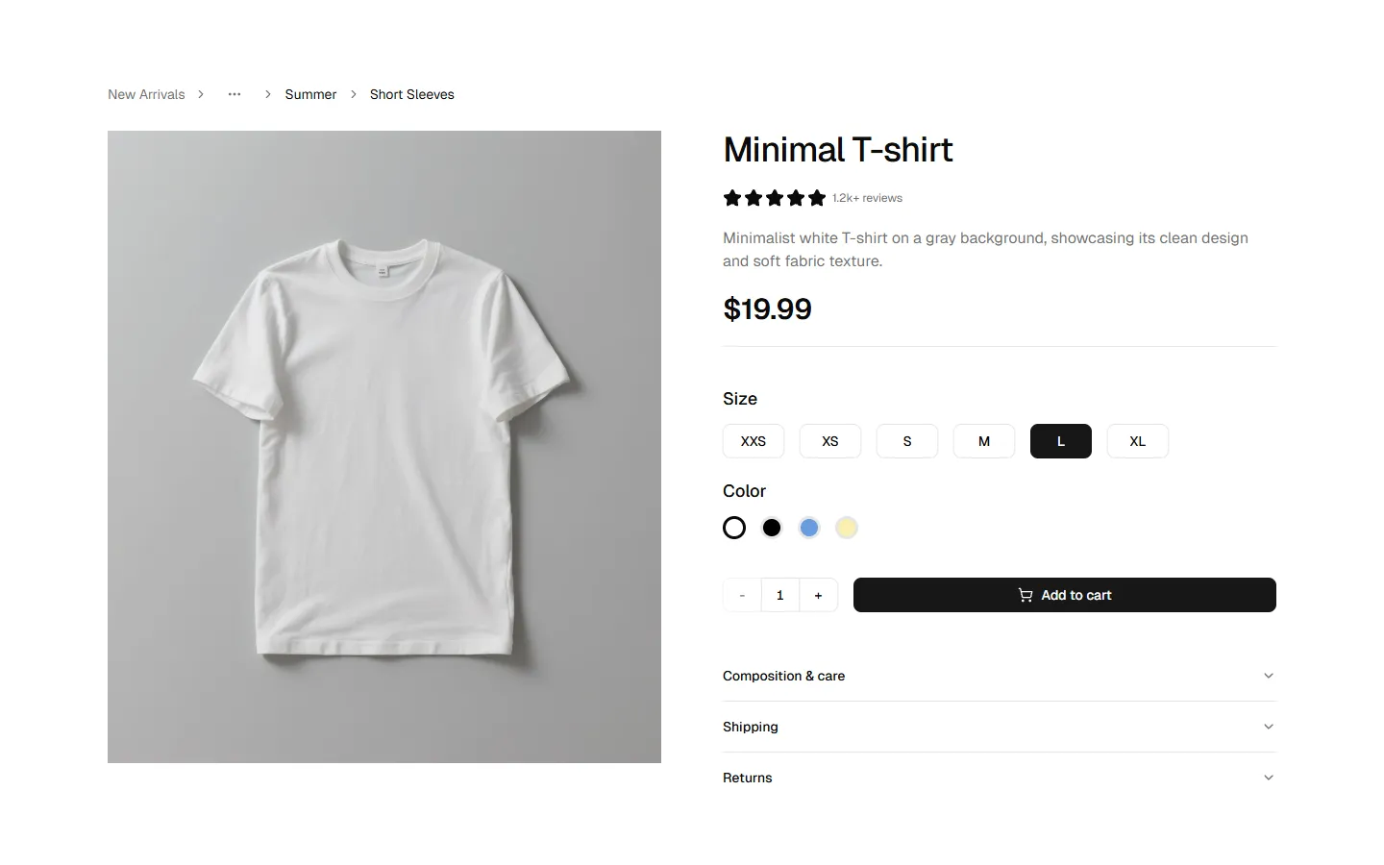This screenshot has width=1384, height=865.
Task: Click the chevron icon next to Shipping
Action: pos(1268,727)
